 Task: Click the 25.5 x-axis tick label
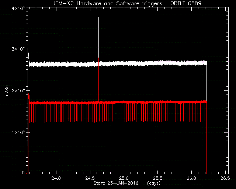point(157,178)
